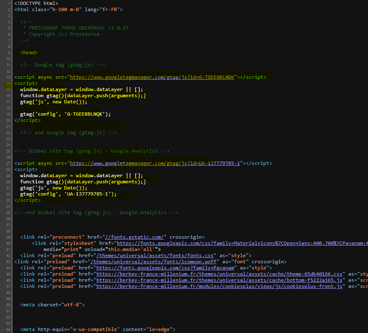
Task: Open the bottom-f5222a165.js cache link
Action: pyautogui.click(x=219, y=280)
